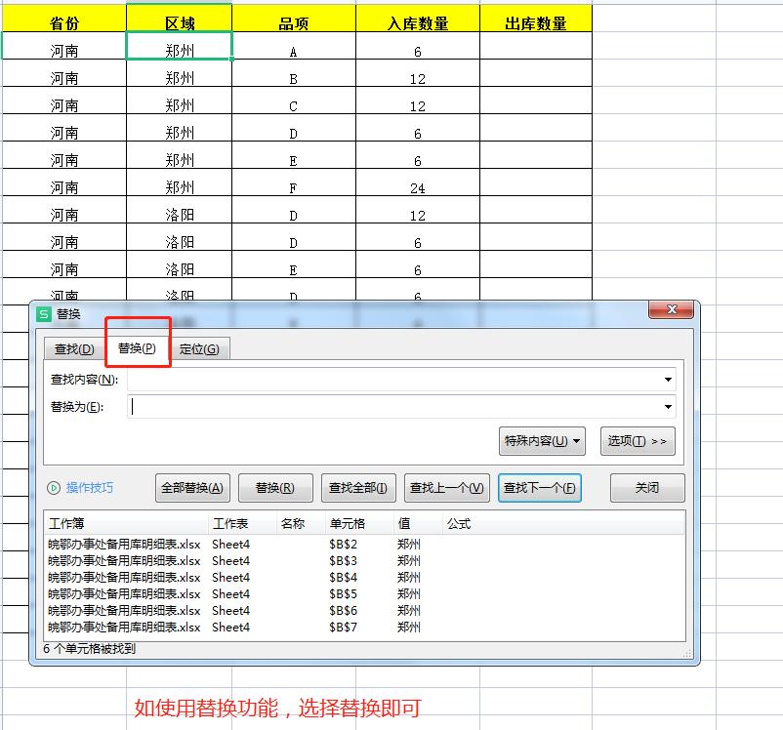Screen dimensions: 783x730
Task: Switch to the 查找(D) tab
Action: pos(72,348)
